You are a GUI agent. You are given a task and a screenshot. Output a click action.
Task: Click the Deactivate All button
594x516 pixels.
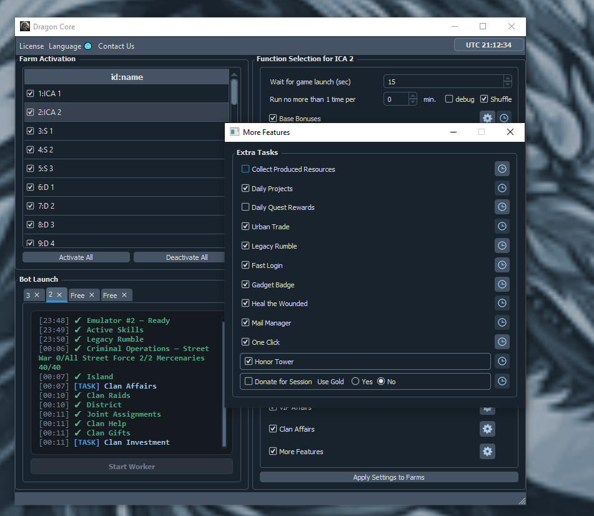tap(179, 257)
